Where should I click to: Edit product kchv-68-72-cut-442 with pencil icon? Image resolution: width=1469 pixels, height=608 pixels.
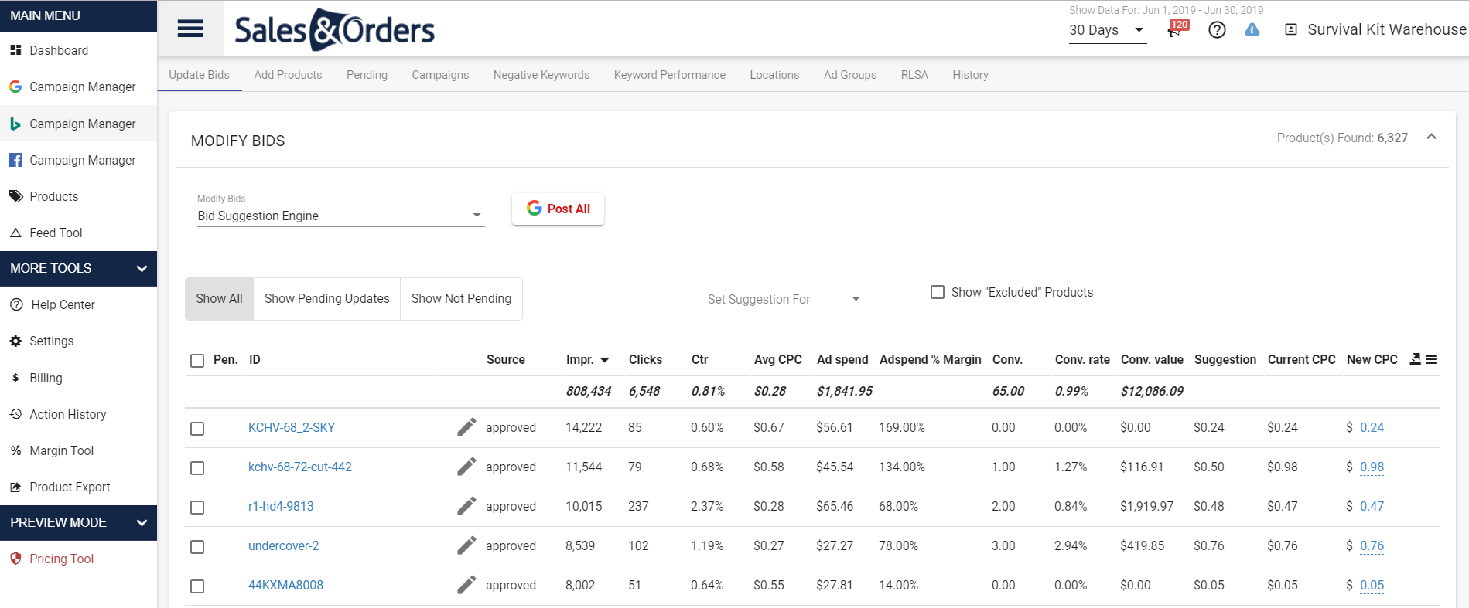tap(466, 467)
